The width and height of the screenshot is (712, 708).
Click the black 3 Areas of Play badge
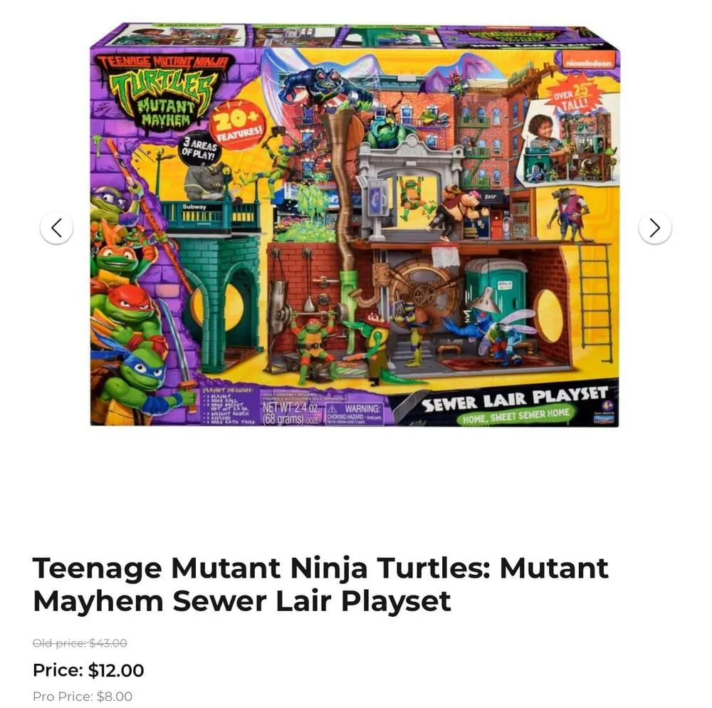199,150
